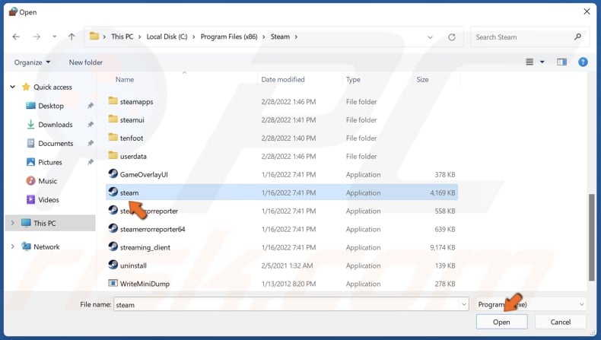Open the address bar history dropdown

tap(431, 37)
